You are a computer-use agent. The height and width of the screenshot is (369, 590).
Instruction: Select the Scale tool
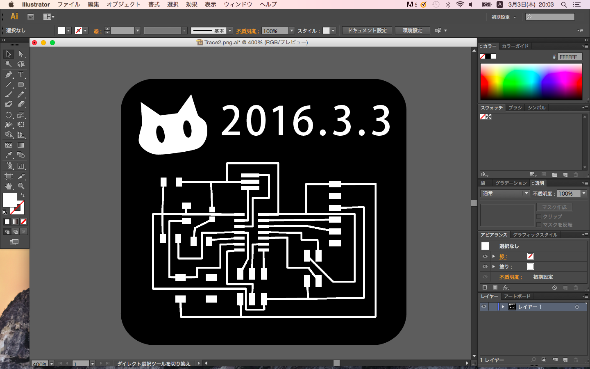pyautogui.click(x=21, y=115)
